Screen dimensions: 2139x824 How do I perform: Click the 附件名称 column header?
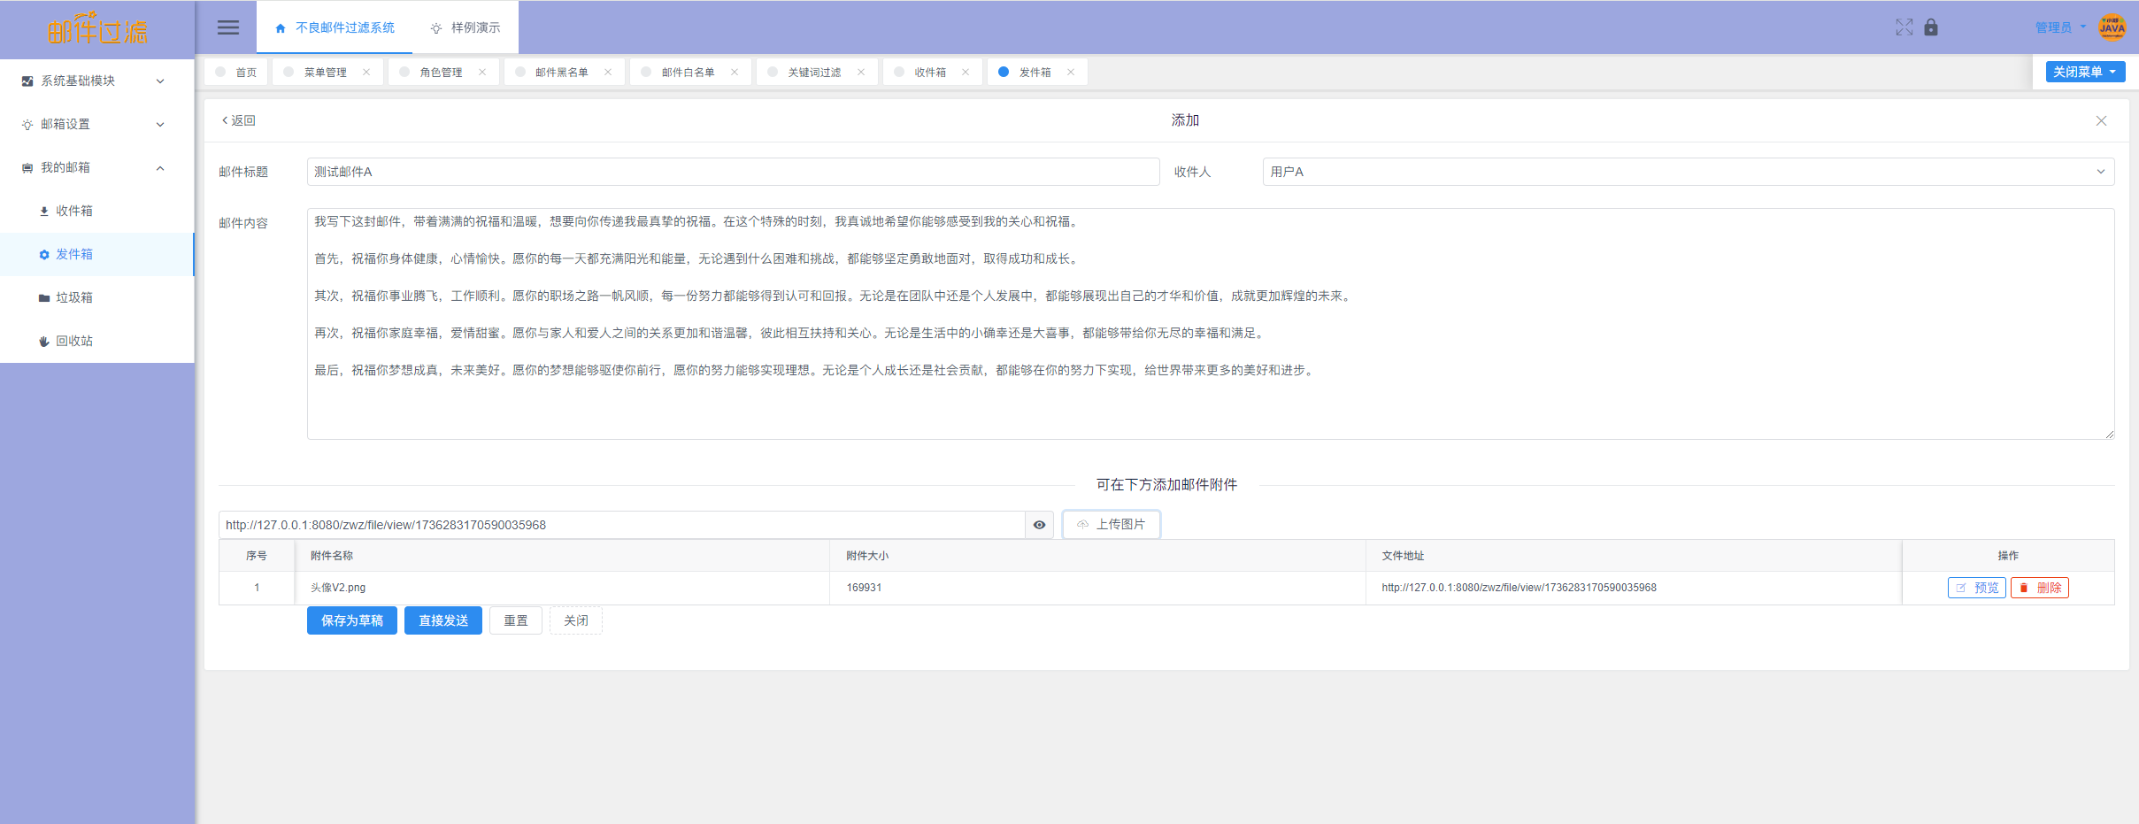[562, 556]
